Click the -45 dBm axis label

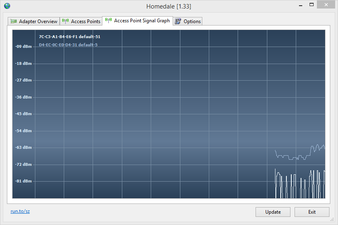click(x=23, y=114)
